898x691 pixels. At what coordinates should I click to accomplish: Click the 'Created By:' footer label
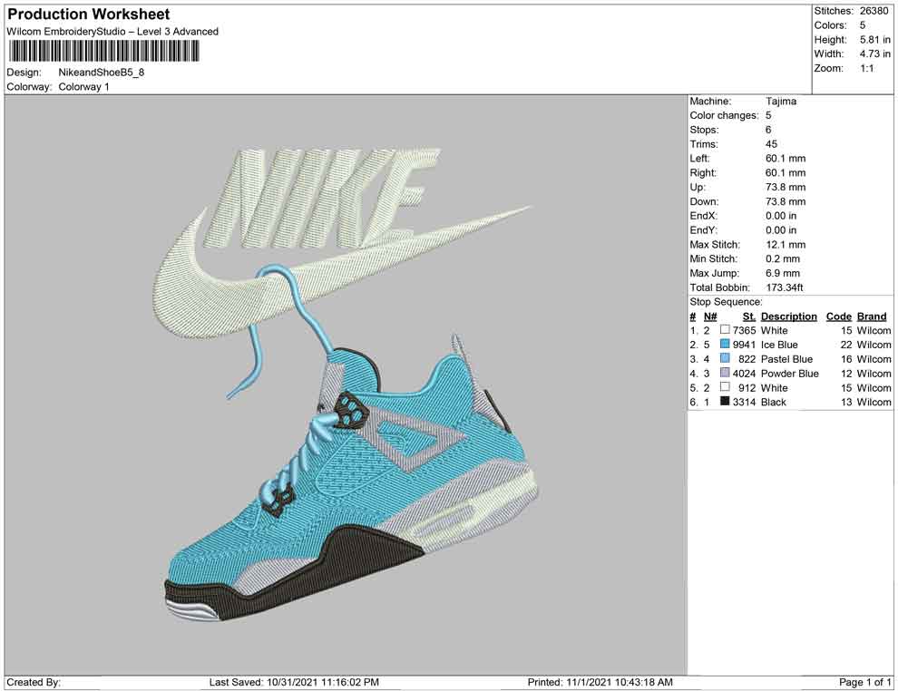pos(34,682)
